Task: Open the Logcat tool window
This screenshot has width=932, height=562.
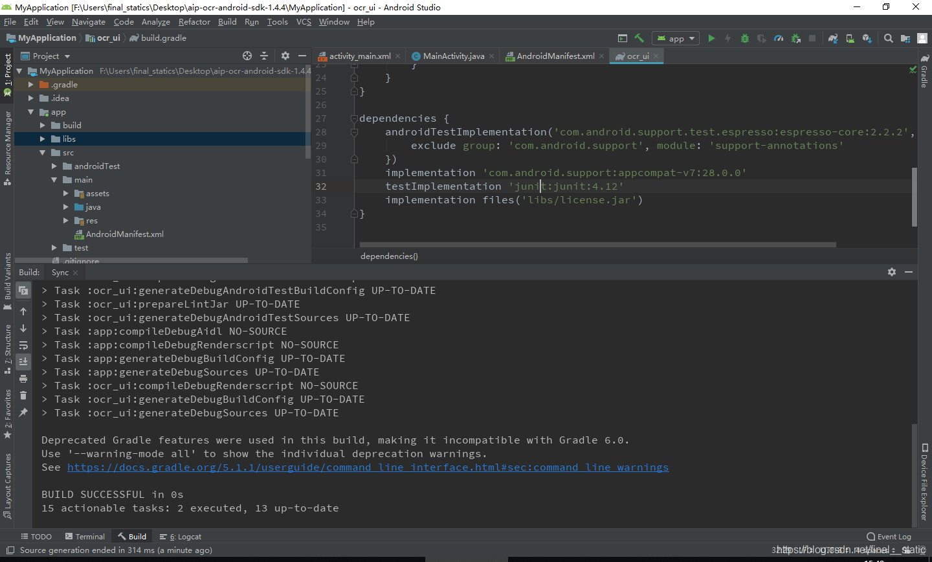Action: 181,536
